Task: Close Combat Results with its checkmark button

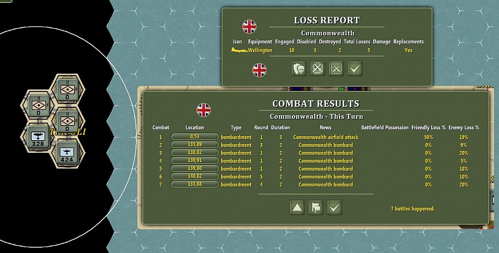Action: tap(334, 208)
